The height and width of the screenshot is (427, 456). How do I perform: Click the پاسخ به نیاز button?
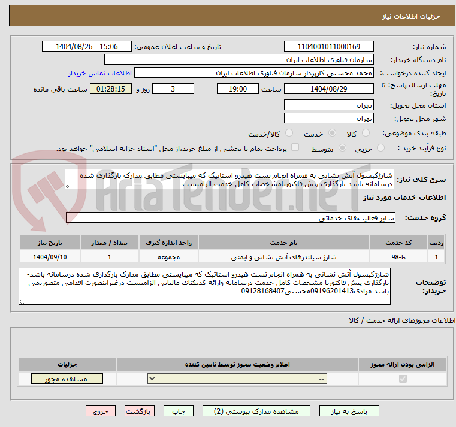349,411
